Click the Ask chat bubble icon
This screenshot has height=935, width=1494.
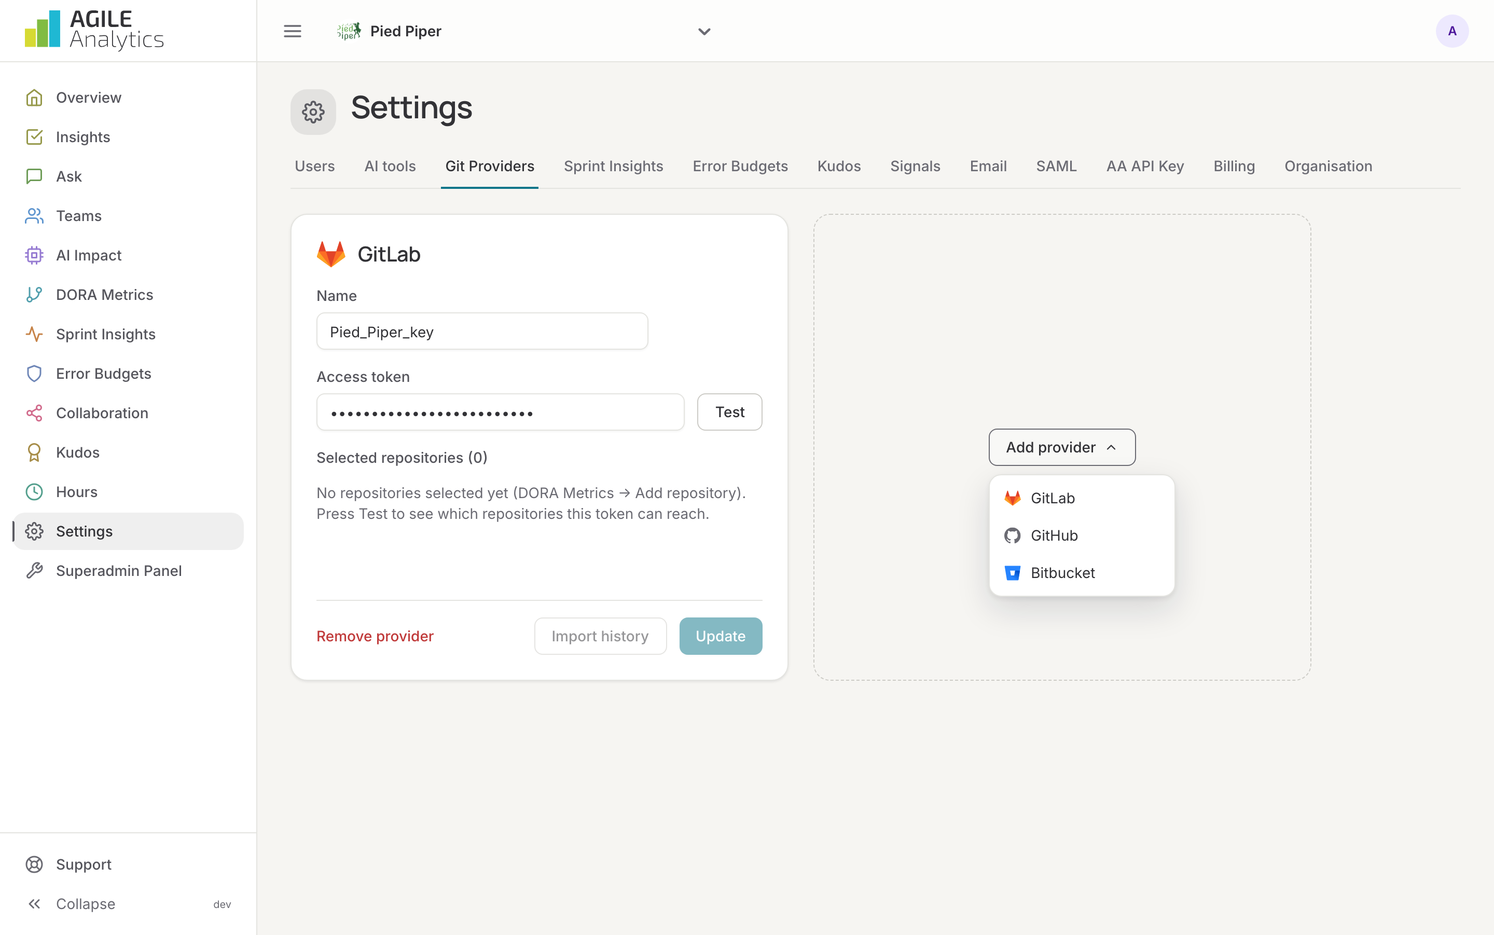click(x=34, y=176)
